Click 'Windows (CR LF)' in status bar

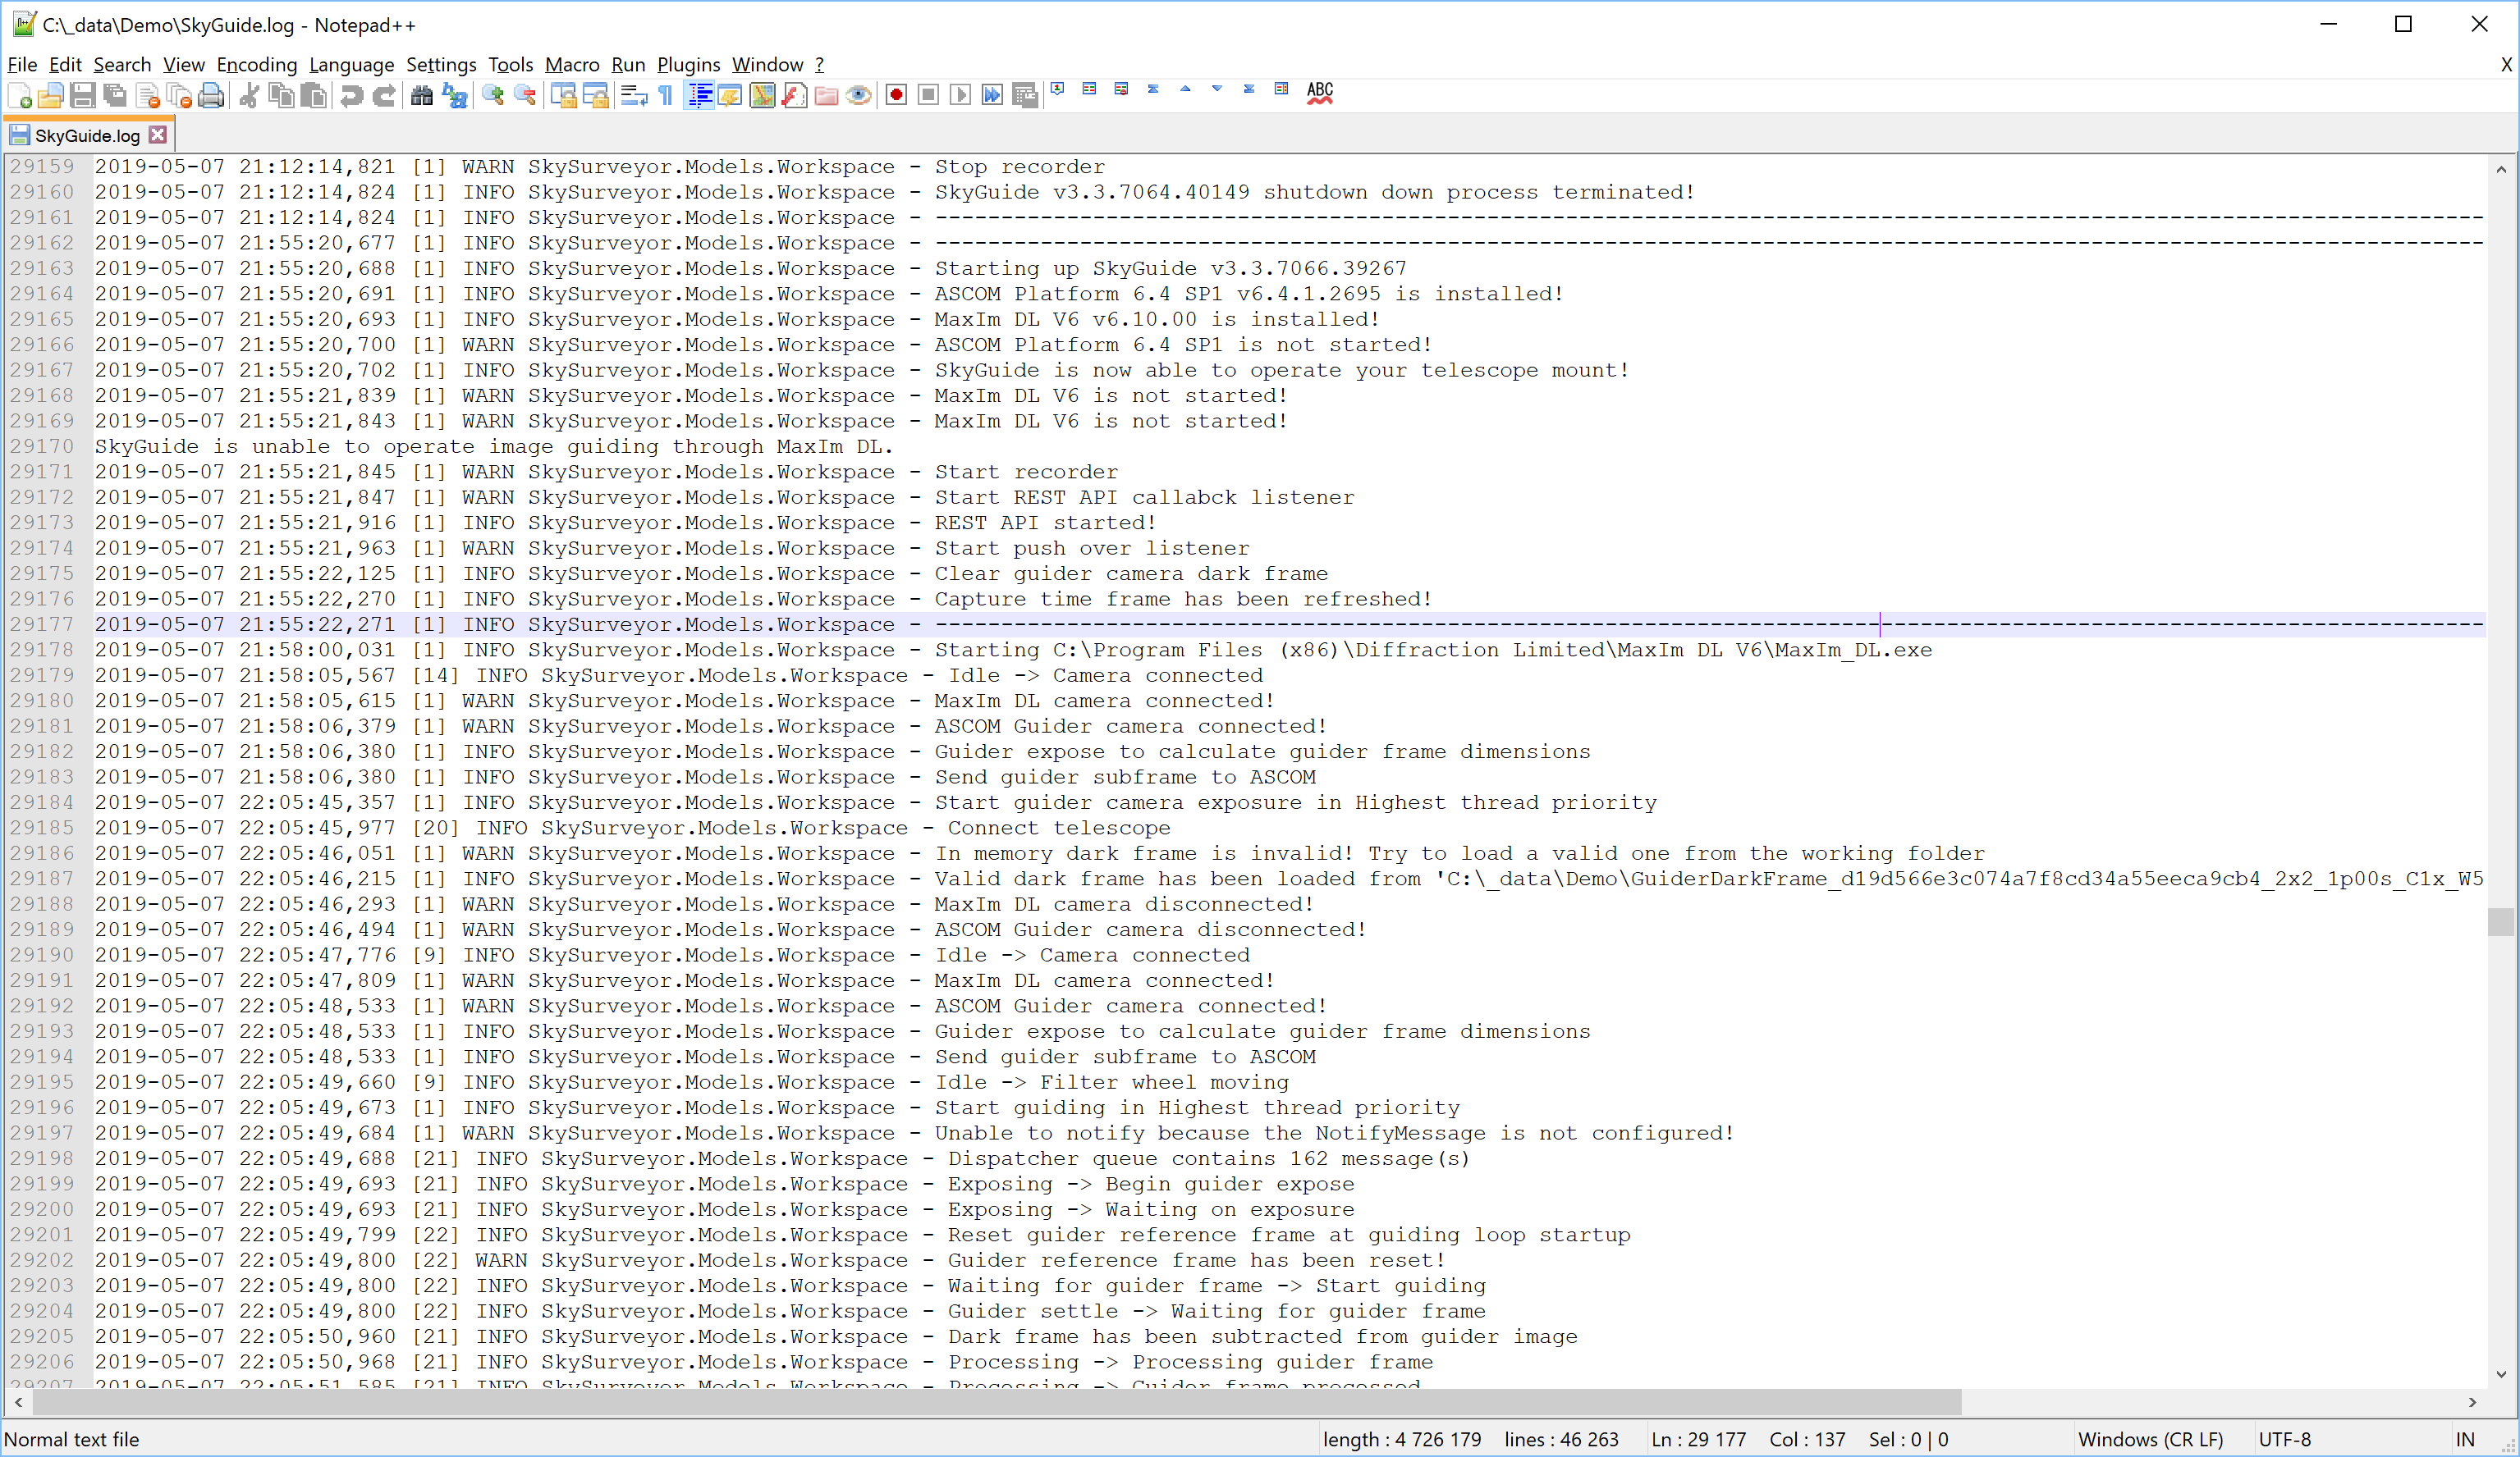(x=2150, y=1439)
